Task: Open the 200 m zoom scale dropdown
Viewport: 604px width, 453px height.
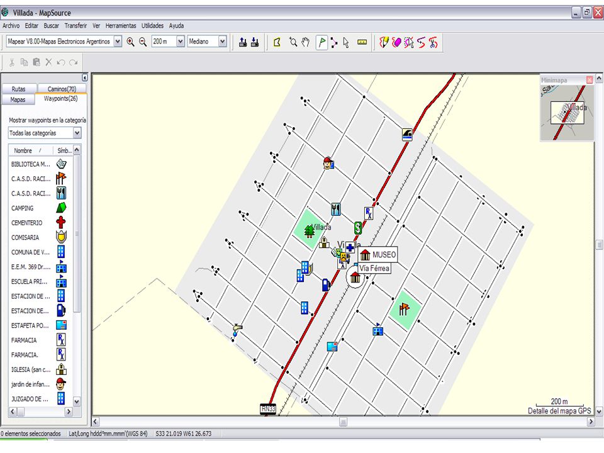Action: [181, 42]
